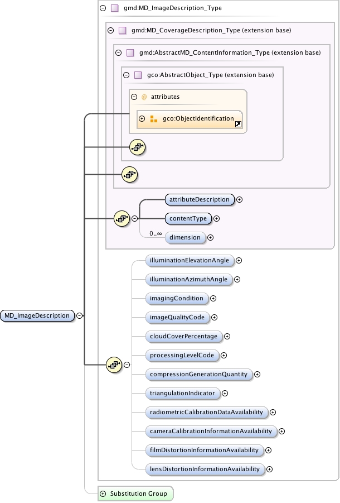Select the attributeDescription element
Viewport: 340px width, 503px height.
pos(200,199)
